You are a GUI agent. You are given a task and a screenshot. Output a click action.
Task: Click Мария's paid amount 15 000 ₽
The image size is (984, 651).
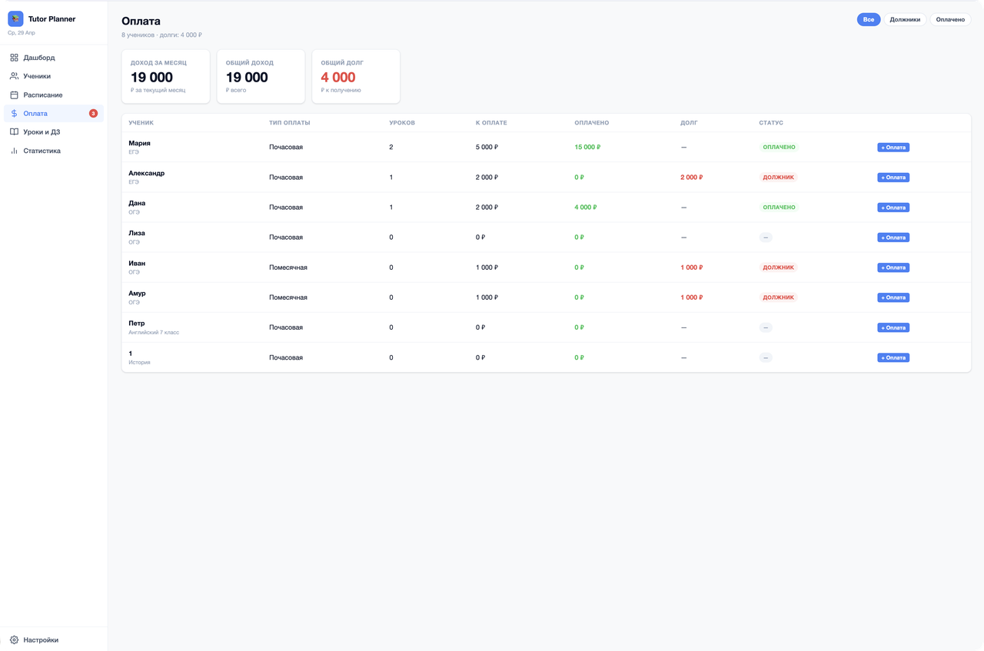click(x=587, y=147)
